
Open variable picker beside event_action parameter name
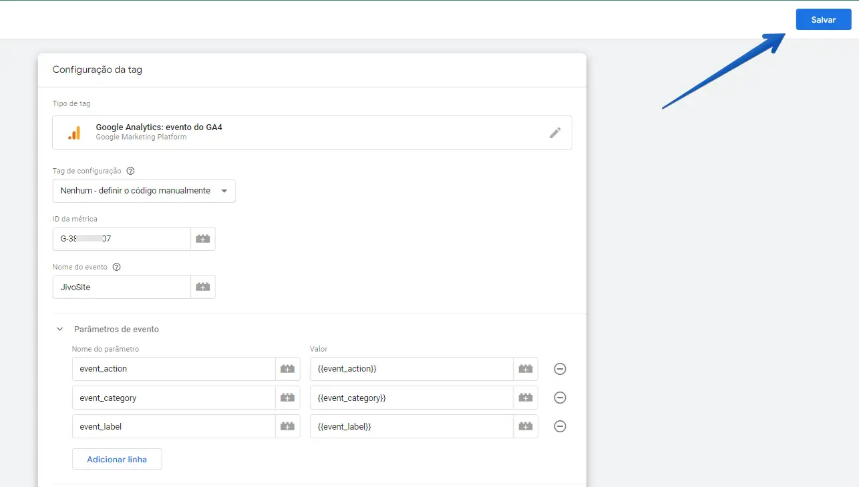click(287, 369)
